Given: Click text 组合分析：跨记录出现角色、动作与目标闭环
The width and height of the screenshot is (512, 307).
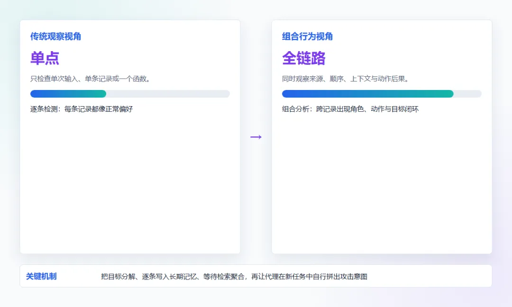Looking at the screenshot, I should (x=350, y=109).
